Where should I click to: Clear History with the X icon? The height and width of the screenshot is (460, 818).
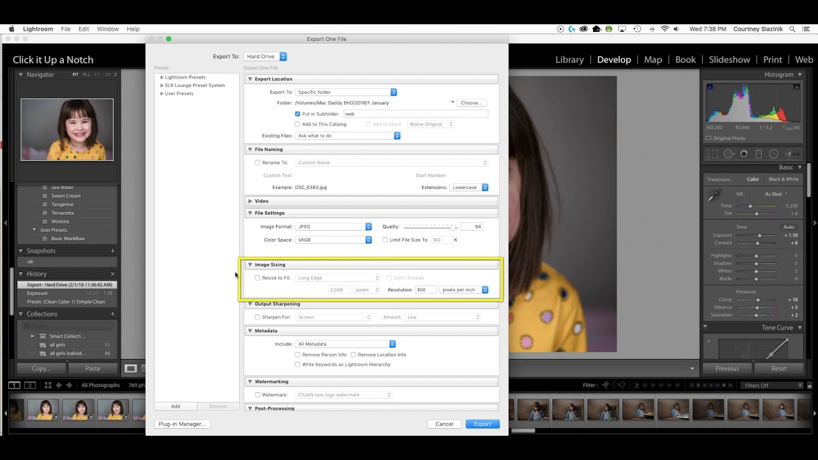coord(112,274)
